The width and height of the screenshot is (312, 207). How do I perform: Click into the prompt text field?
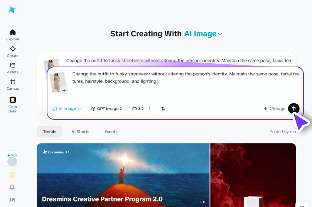186,78
